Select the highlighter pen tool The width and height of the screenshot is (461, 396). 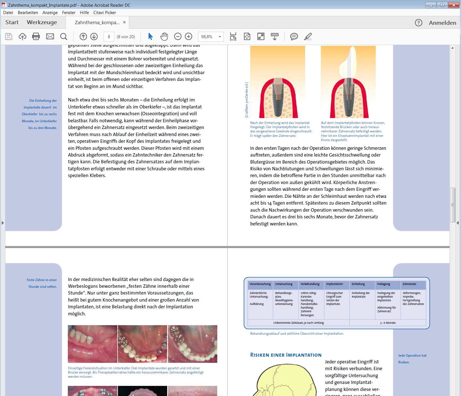click(308, 37)
